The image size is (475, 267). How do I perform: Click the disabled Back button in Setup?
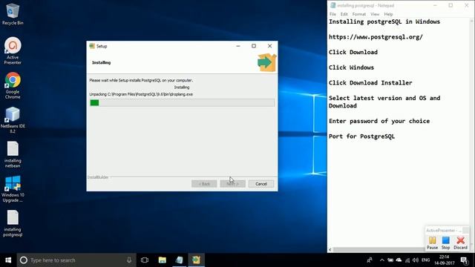coord(204,184)
